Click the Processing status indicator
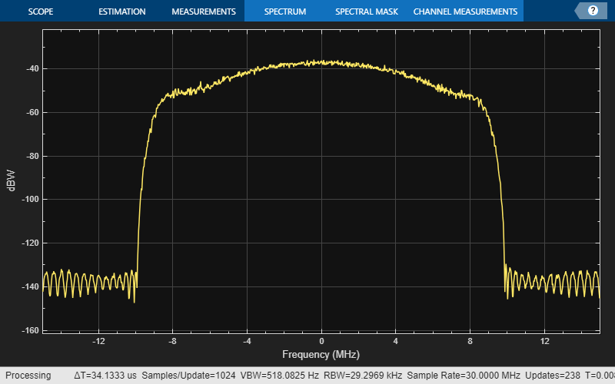 28,376
